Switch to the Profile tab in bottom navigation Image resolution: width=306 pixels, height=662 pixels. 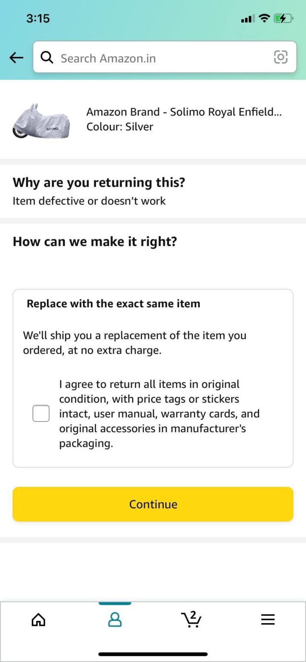pyautogui.click(x=115, y=619)
